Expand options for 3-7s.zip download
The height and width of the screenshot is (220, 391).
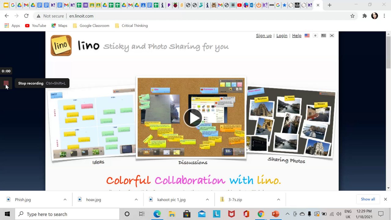click(278, 200)
